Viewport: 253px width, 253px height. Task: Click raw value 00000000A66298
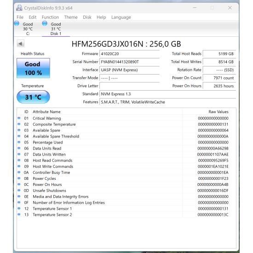pyautogui.click(x=213, y=149)
